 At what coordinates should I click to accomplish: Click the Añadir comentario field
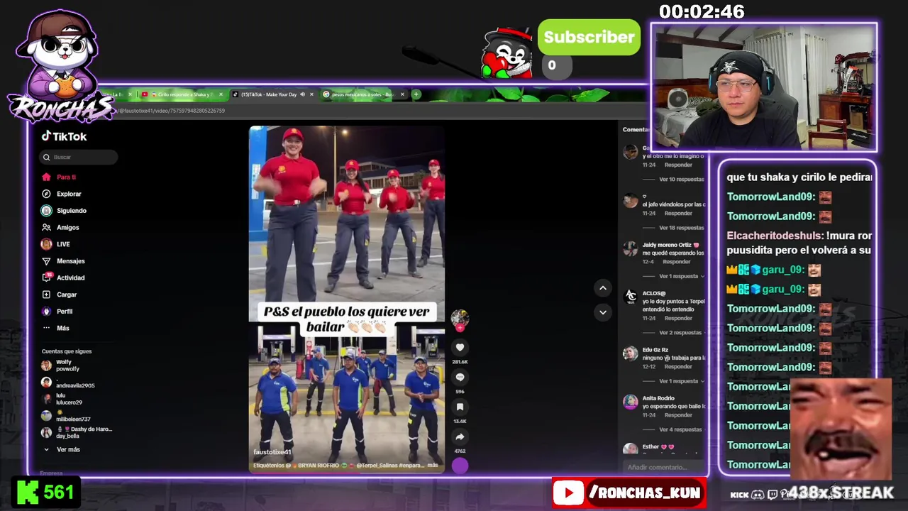click(x=663, y=467)
